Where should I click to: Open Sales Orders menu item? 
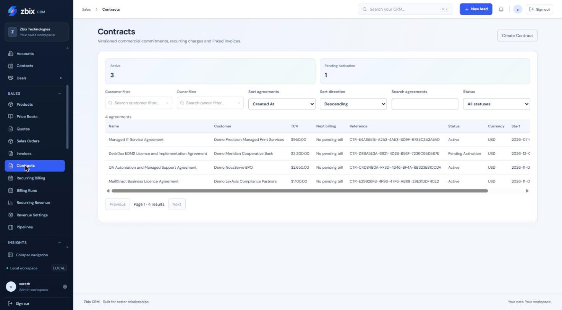click(x=28, y=141)
